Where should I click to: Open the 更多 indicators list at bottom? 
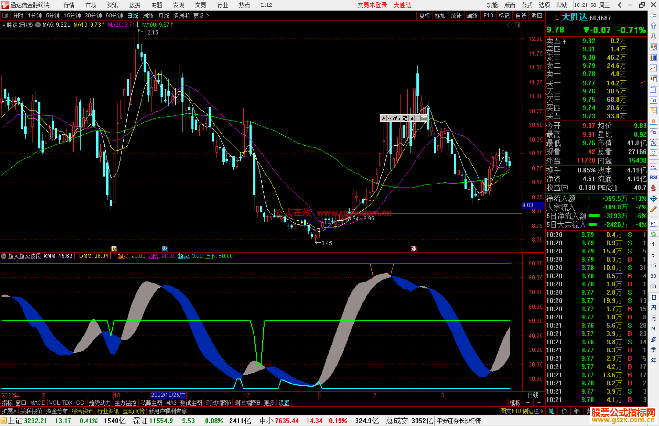269,403
